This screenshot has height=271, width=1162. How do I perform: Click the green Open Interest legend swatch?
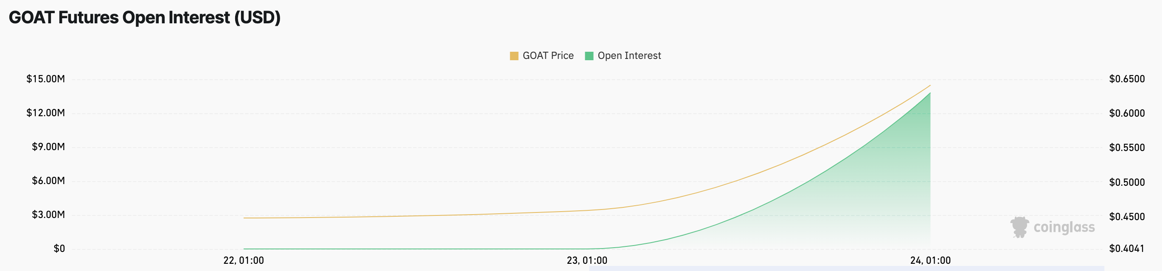589,56
